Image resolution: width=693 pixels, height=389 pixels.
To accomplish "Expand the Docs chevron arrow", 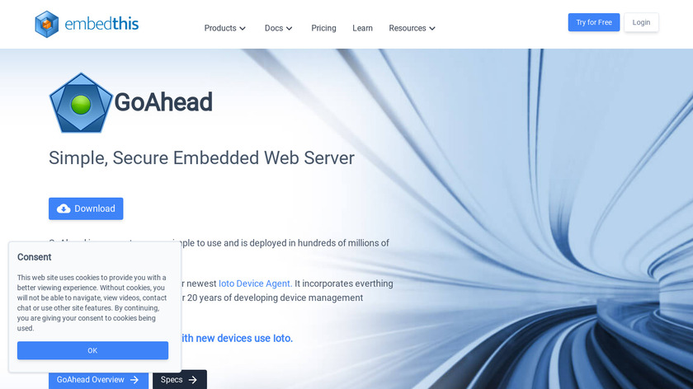I will (289, 29).
